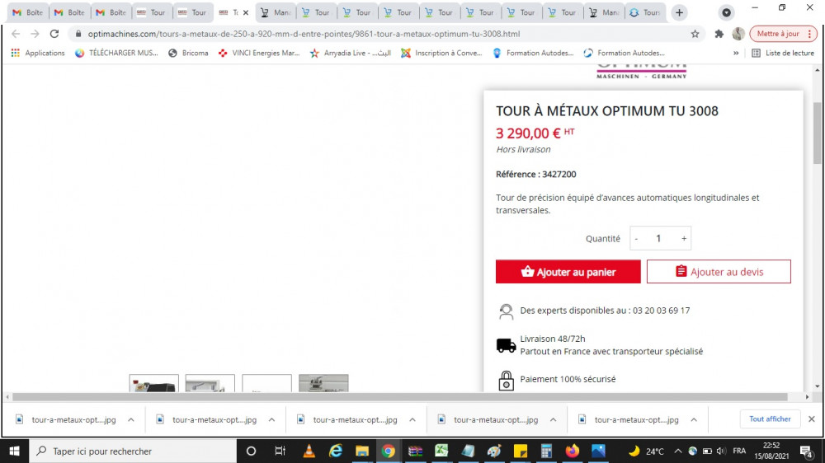The height and width of the screenshot is (463, 825).
Task: Reload the current page
Action: [54, 34]
